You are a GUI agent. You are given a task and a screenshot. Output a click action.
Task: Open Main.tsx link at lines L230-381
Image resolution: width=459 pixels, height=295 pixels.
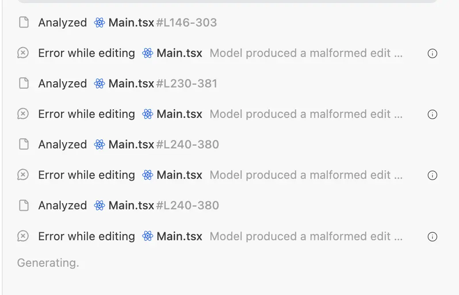click(x=163, y=83)
